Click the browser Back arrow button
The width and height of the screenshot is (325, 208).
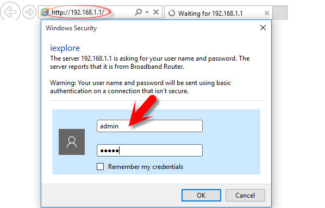[10, 11]
